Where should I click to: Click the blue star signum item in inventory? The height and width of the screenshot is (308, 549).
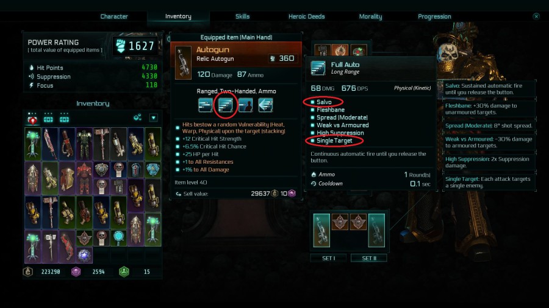[x=84, y=255]
